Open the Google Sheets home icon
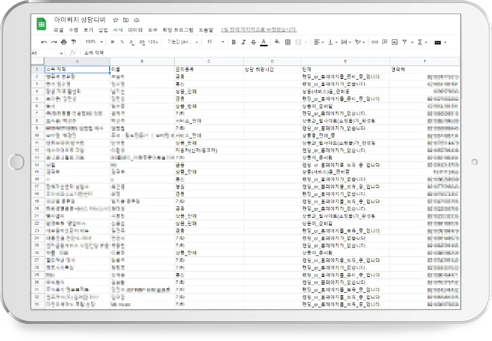This screenshot has width=492, height=341. pos(41,24)
